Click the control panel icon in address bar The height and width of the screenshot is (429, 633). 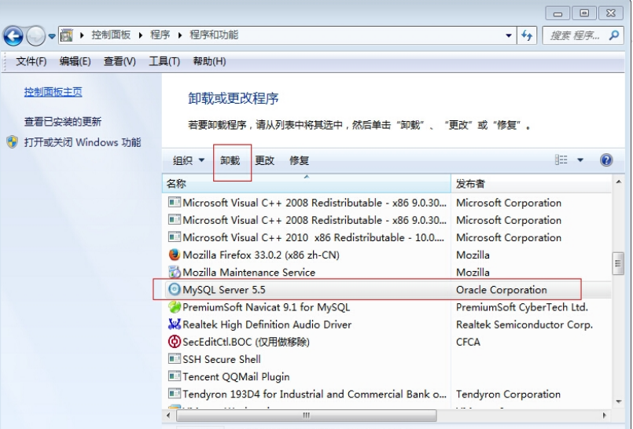pyautogui.click(x=67, y=35)
